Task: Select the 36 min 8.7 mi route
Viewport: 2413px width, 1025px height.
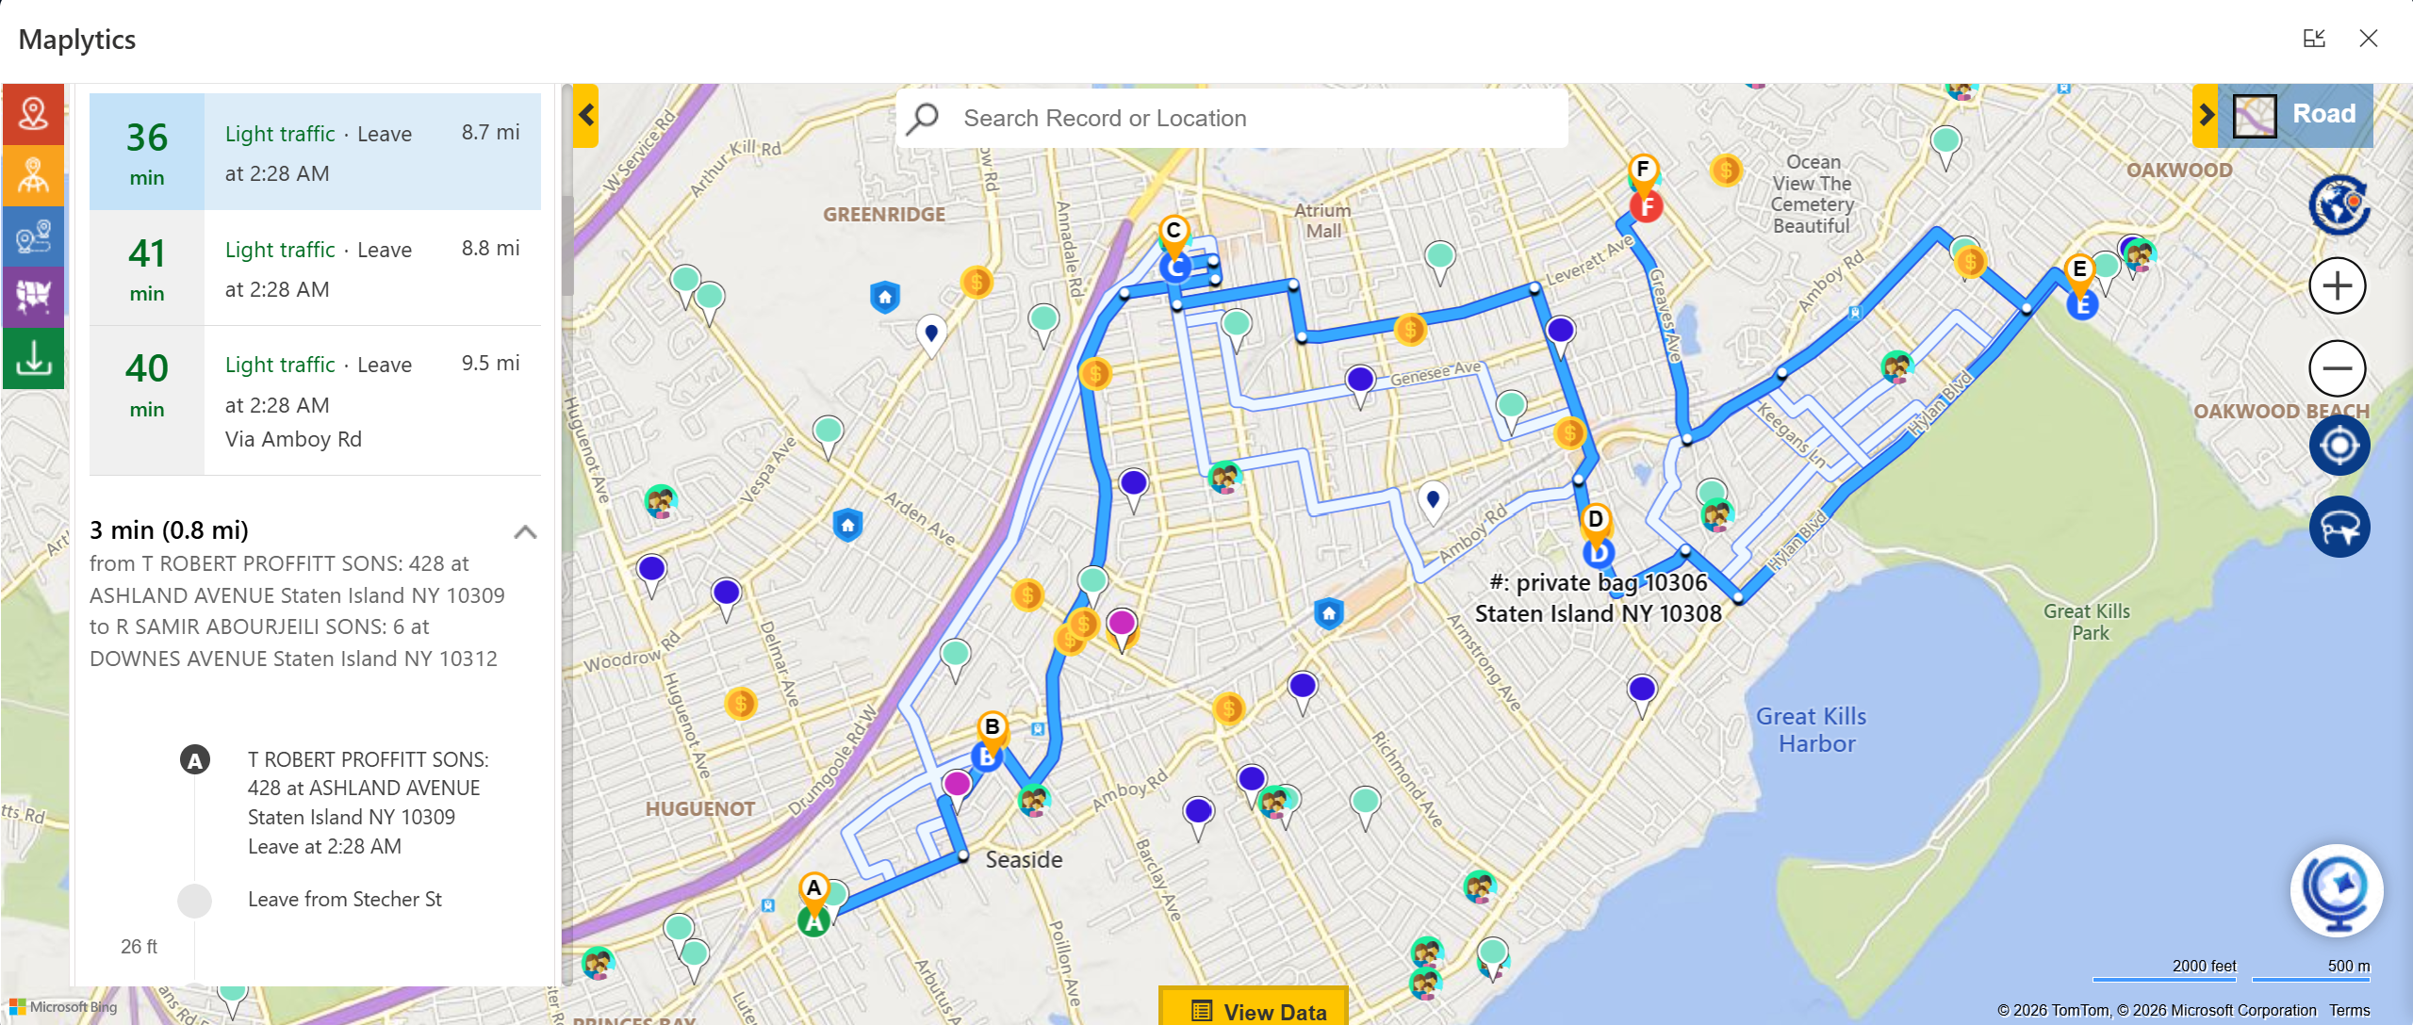Action: click(315, 152)
